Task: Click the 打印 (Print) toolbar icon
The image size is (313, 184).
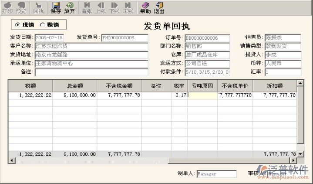Action: (7, 7)
